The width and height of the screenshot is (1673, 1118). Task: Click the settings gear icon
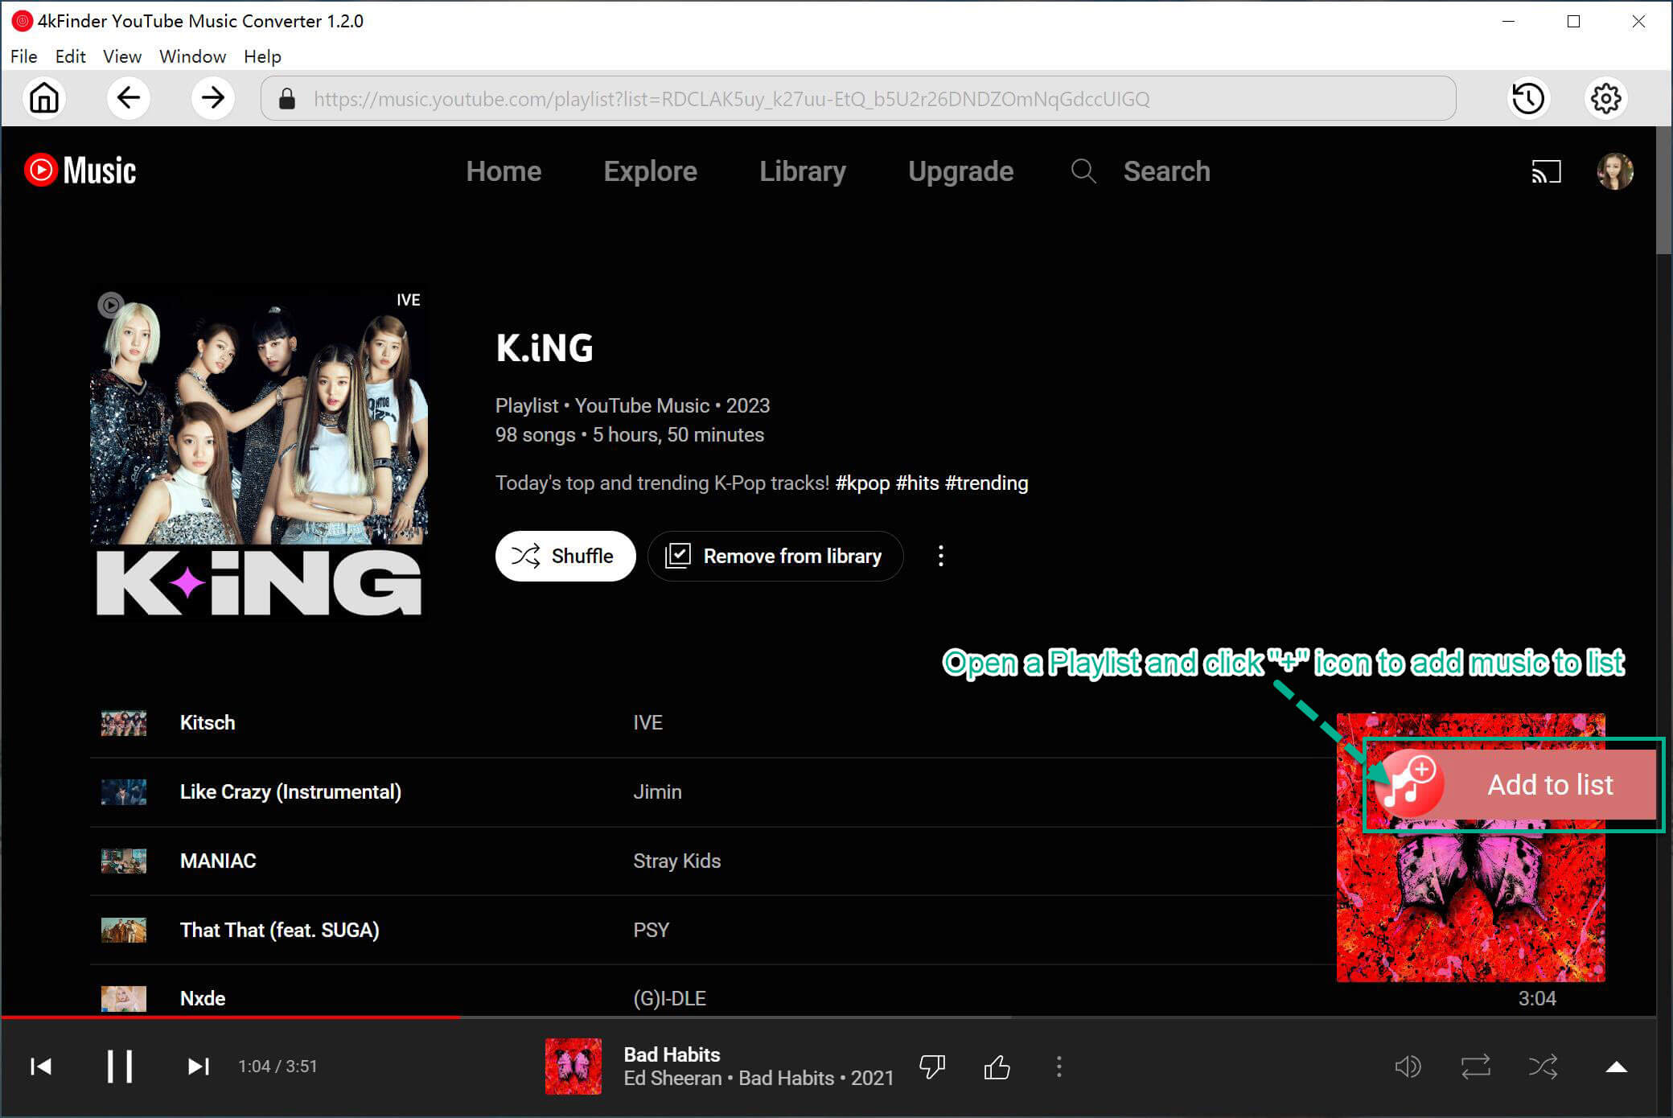pyautogui.click(x=1605, y=99)
